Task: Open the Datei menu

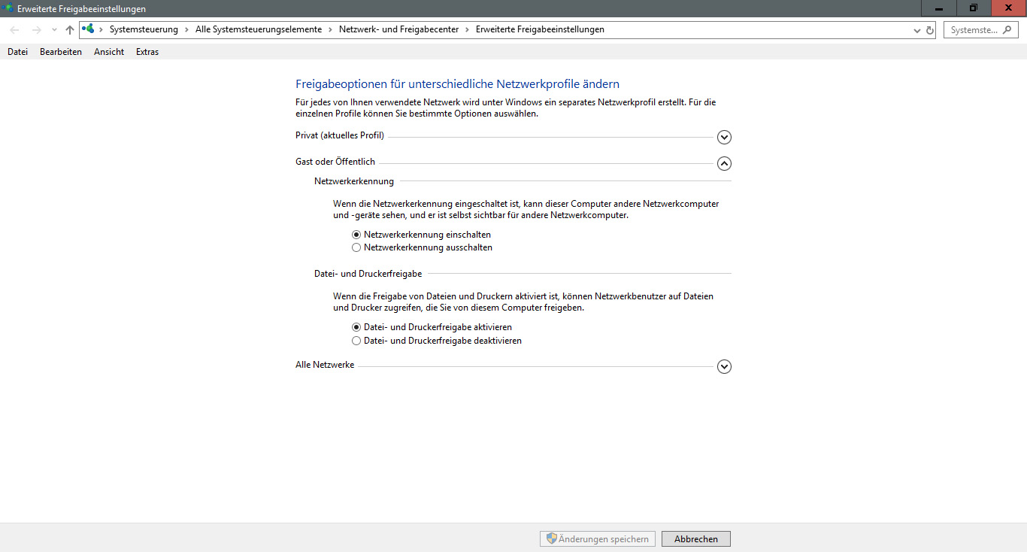Action: 17,52
